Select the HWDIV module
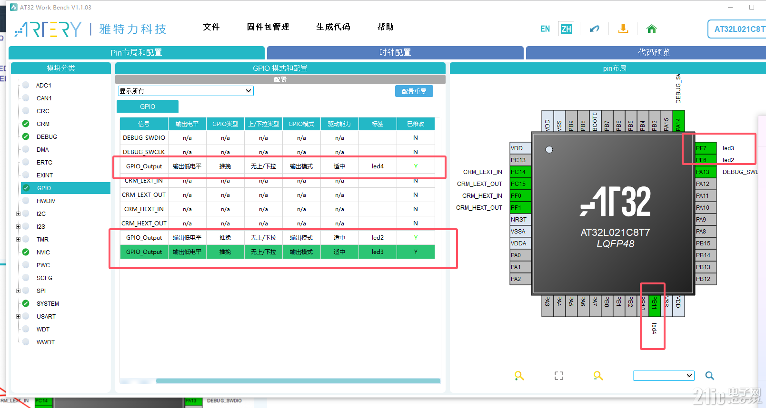766x408 pixels. point(46,201)
